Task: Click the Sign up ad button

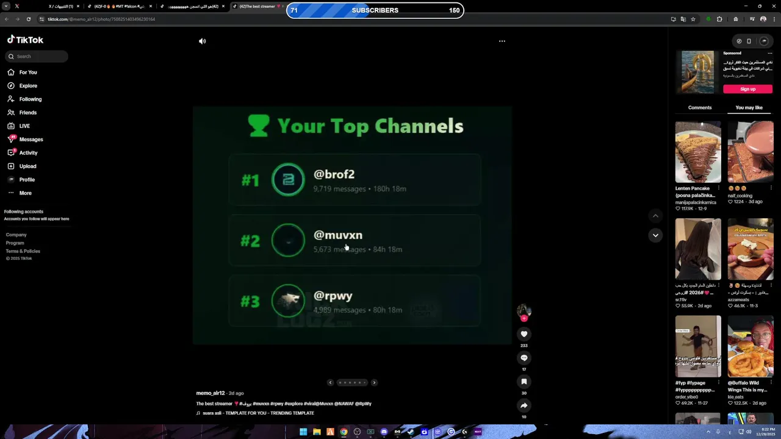Action: tap(748, 89)
